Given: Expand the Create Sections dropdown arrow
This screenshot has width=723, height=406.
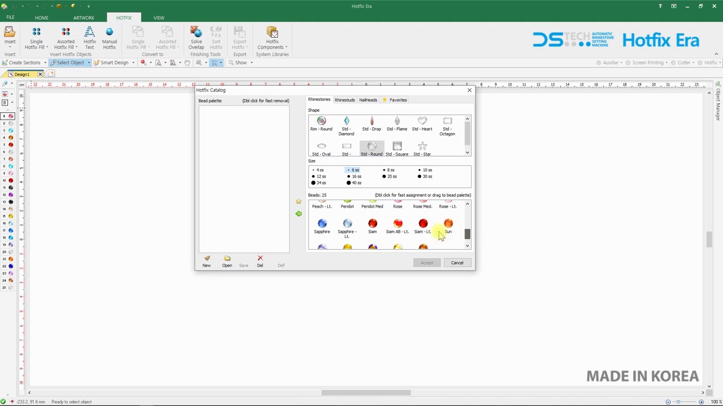Looking at the screenshot, I should pos(45,63).
